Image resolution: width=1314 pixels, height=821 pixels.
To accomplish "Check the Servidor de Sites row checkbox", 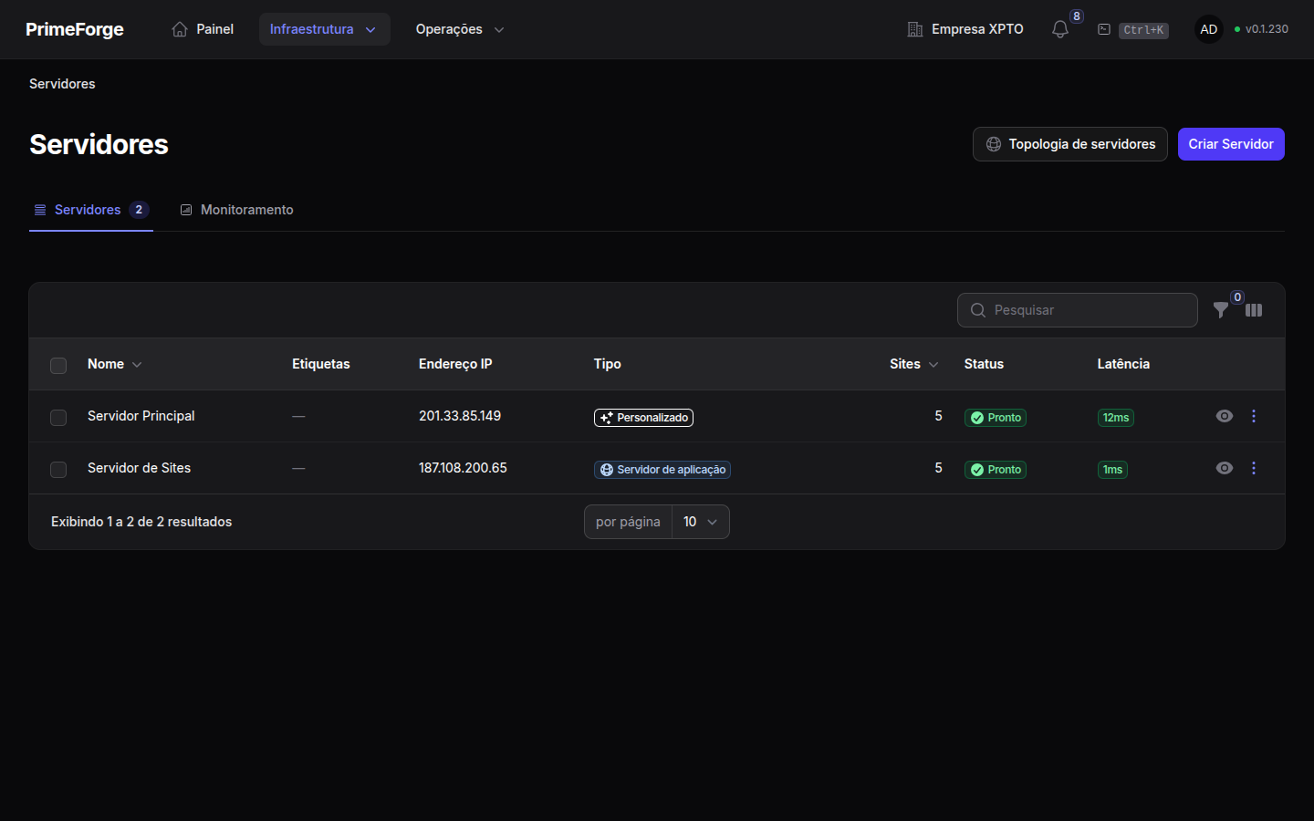I will [x=58, y=469].
